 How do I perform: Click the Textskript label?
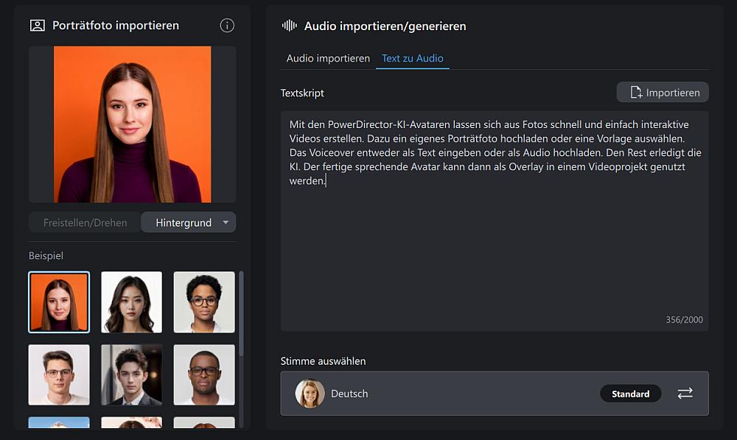pos(302,93)
